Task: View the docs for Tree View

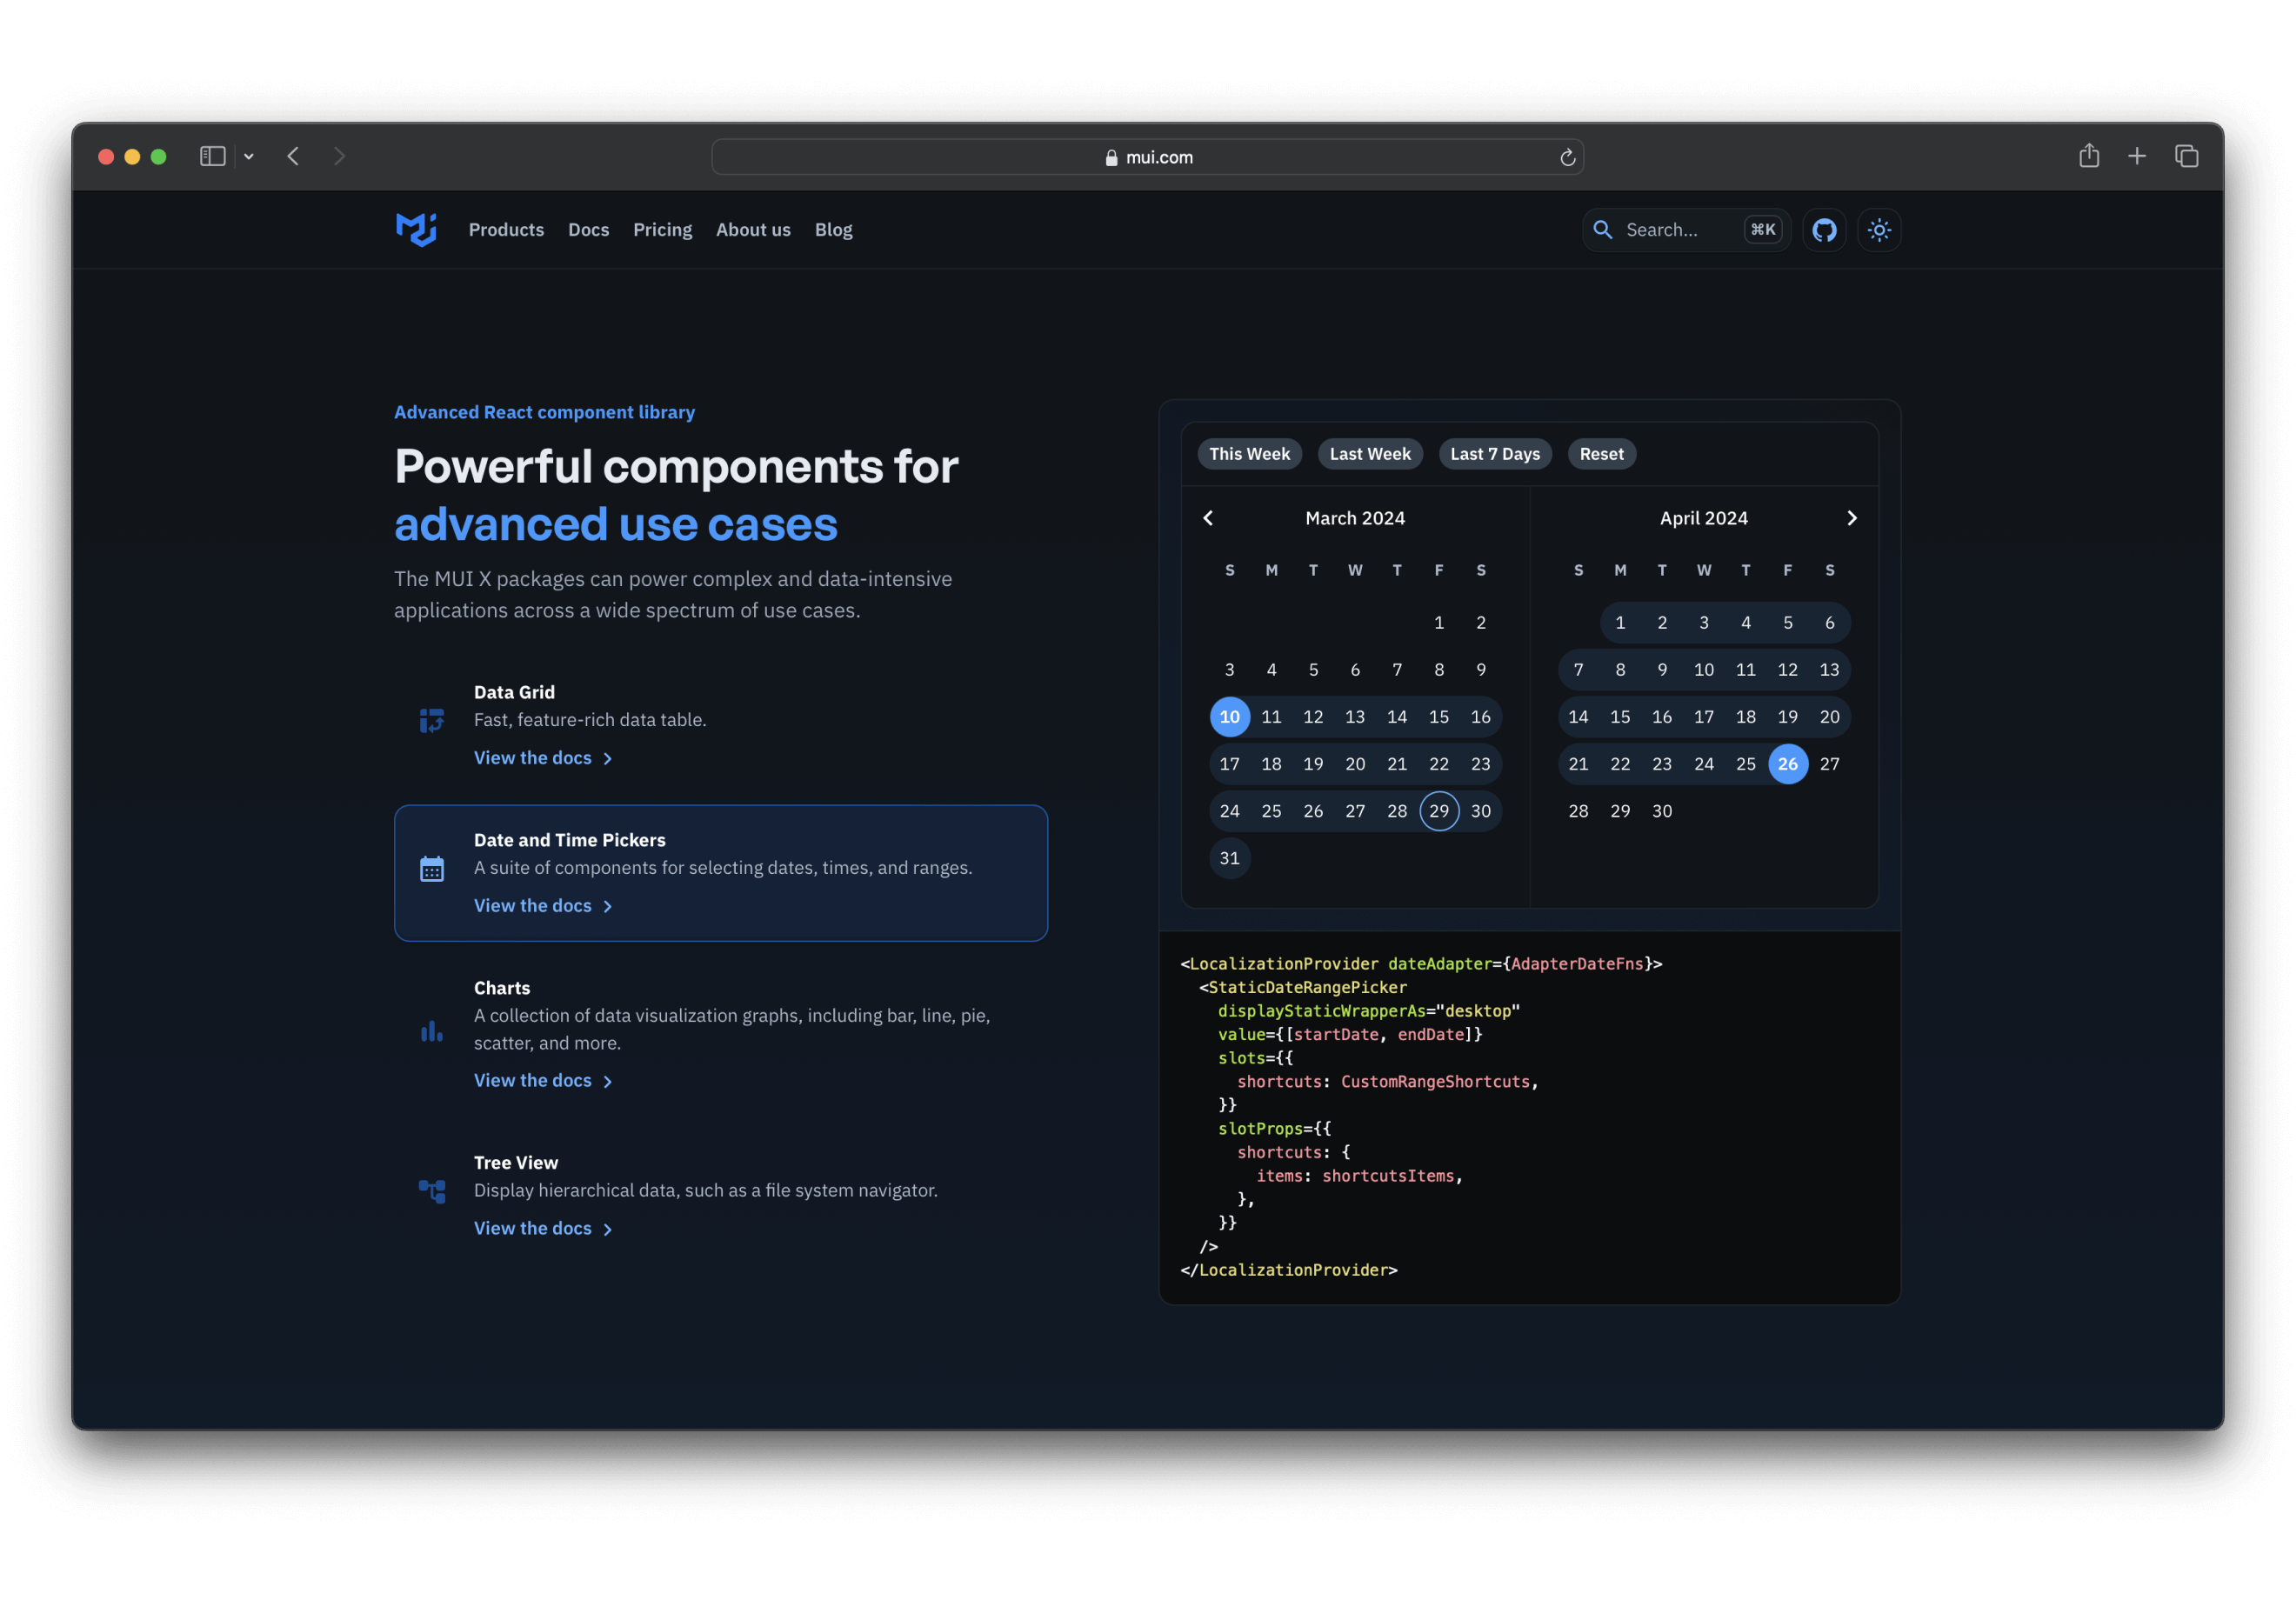Action: coord(543,1229)
